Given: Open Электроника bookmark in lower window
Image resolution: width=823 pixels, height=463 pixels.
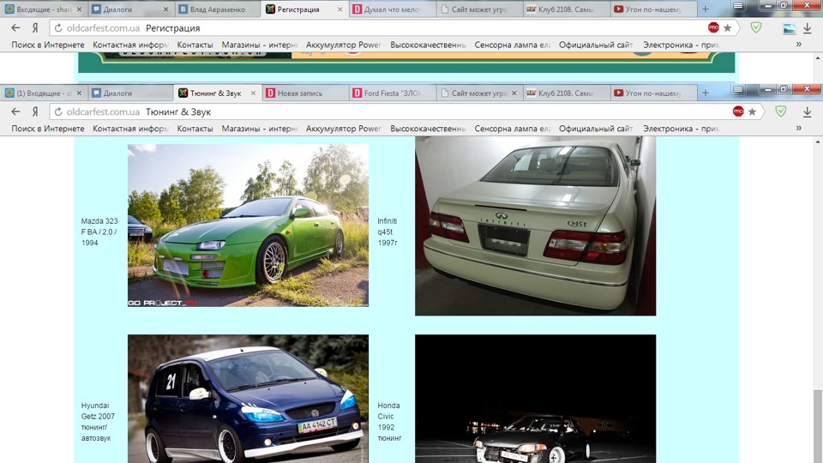Looking at the screenshot, I should (x=682, y=128).
